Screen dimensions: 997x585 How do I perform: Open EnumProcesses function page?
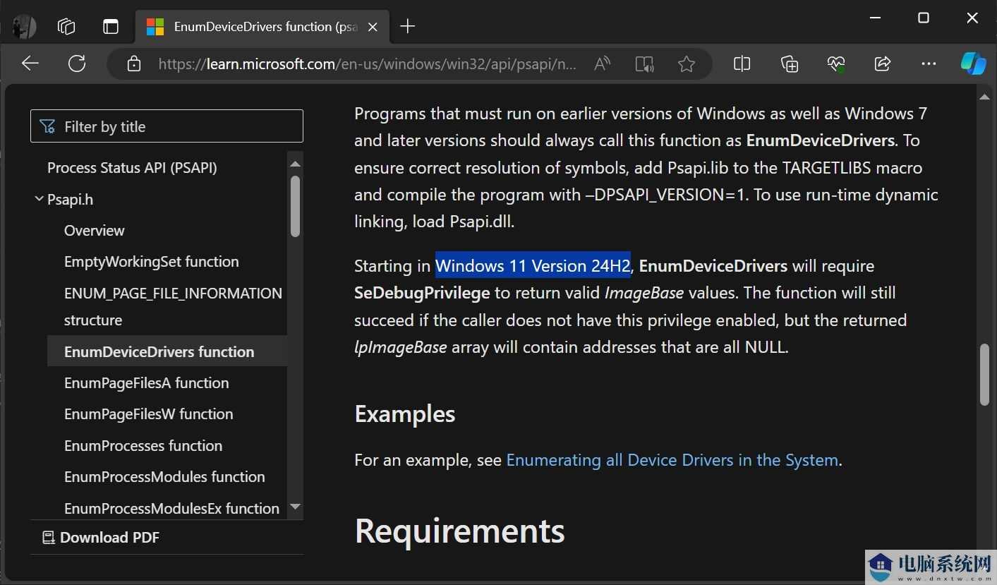point(143,446)
